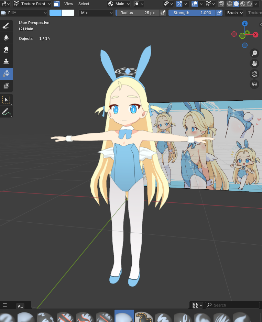Select the Soften blur-drop tool
Image resolution: width=262 pixels, height=322 pixels.
(x=6, y=38)
